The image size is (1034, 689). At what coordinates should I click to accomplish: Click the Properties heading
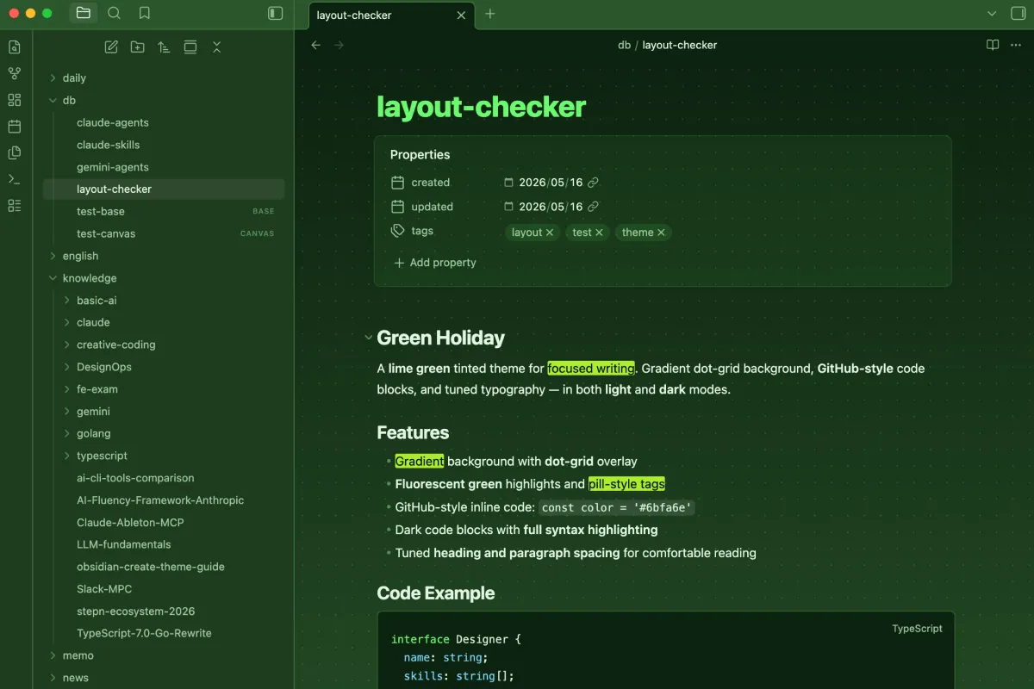[420, 155]
